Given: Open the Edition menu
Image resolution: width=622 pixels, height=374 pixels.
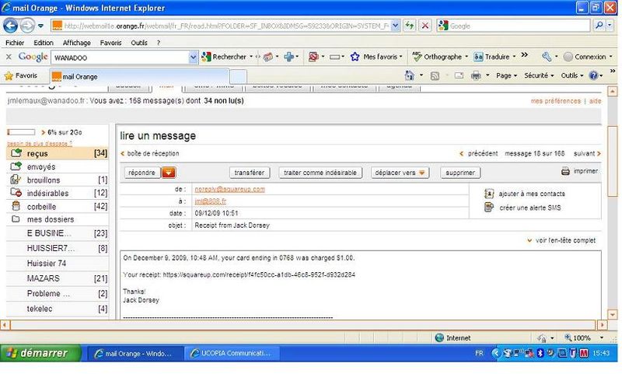Looking at the screenshot, I should 44,43.
